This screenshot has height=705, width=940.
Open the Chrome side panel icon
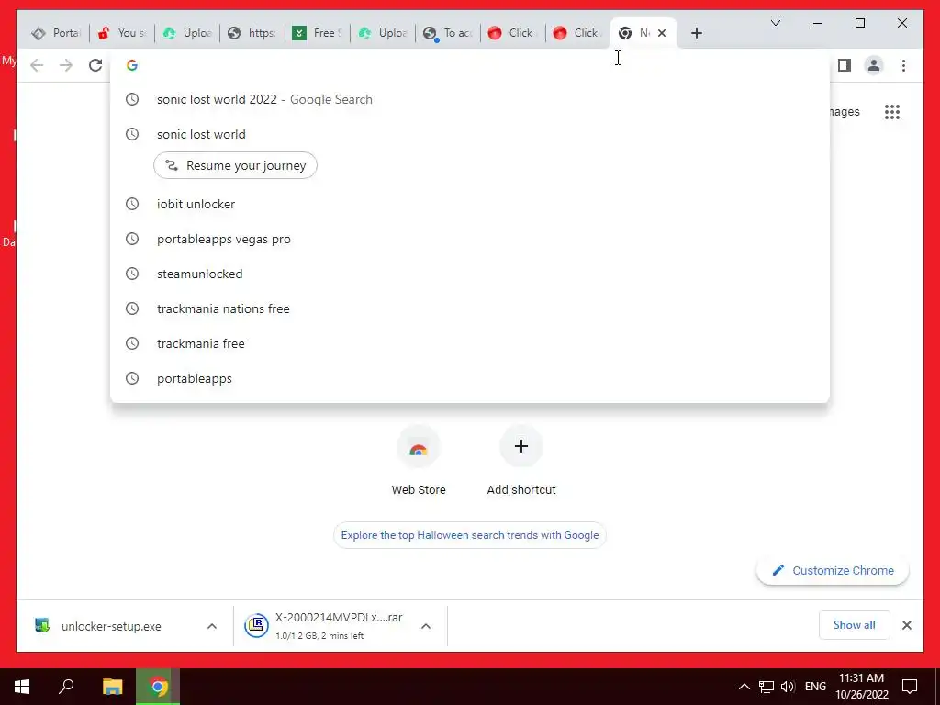pos(845,65)
